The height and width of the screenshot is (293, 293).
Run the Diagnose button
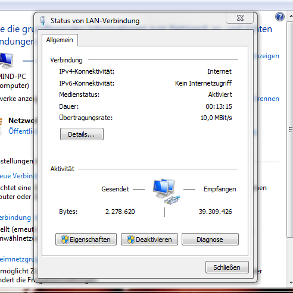[x=210, y=240]
